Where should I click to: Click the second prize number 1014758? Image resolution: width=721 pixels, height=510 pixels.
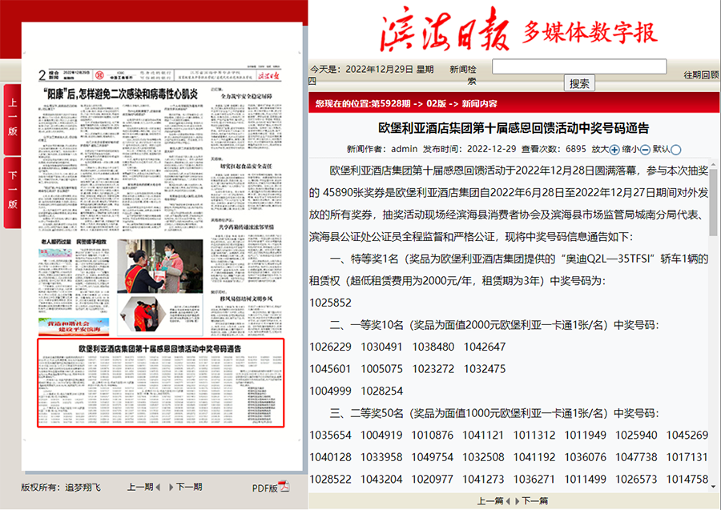point(687,480)
